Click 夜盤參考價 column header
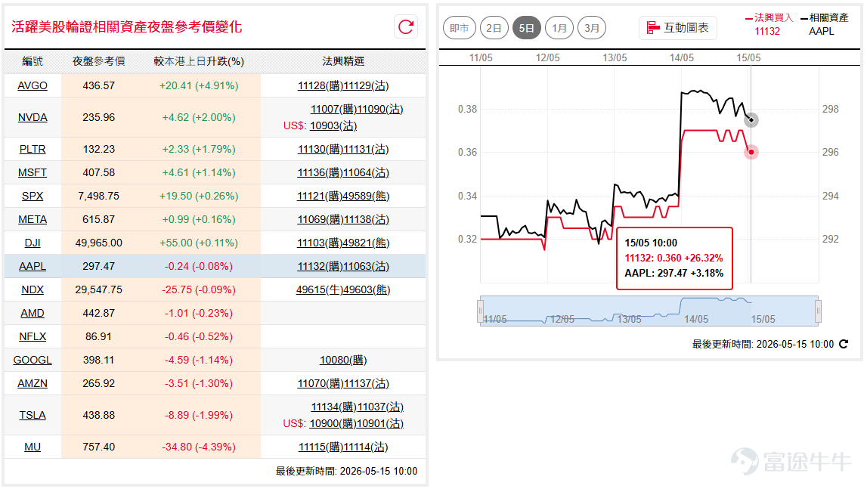This screenshot has width=867, height=489. coord(99,61)
